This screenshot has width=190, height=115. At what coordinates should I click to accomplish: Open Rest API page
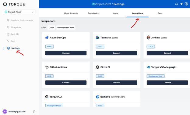[15, 34]
